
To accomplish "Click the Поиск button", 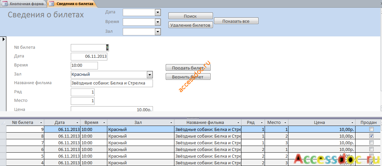I will pyautogui.click(x=190, y=16).
